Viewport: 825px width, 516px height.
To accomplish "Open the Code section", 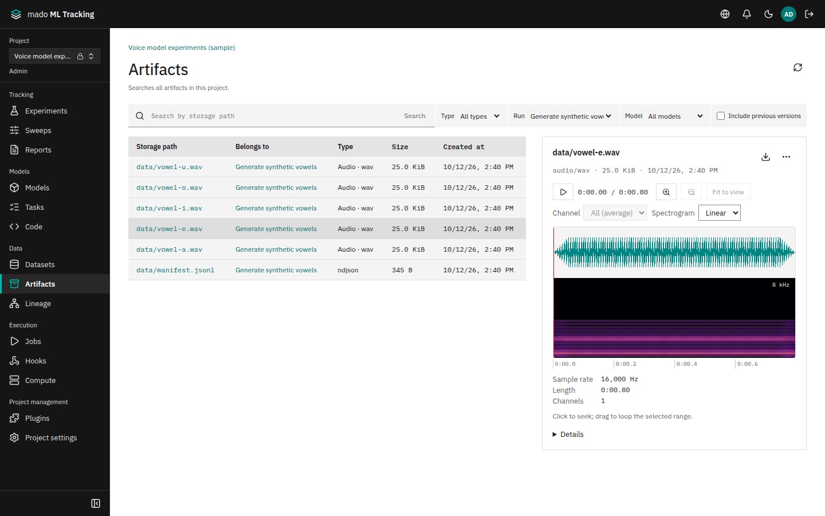I will pyautogui.click(x=55, y=227).
